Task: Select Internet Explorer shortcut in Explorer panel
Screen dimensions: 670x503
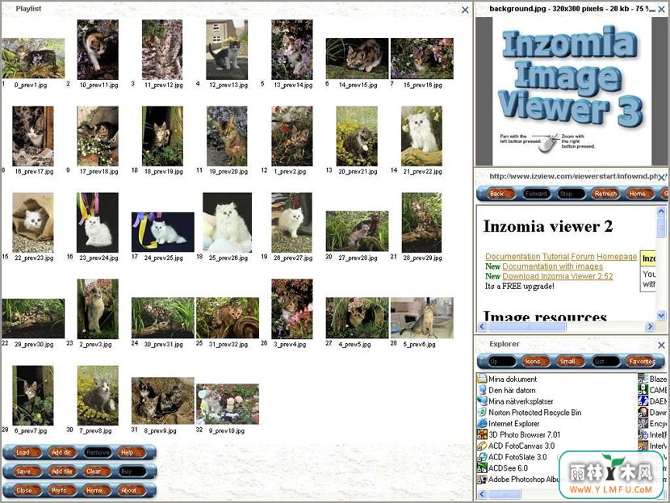Action: pos(508,423)
